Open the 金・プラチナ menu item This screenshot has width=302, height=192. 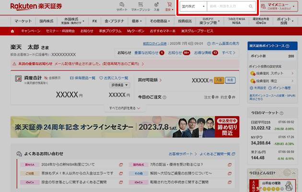[x=114, y=21]
